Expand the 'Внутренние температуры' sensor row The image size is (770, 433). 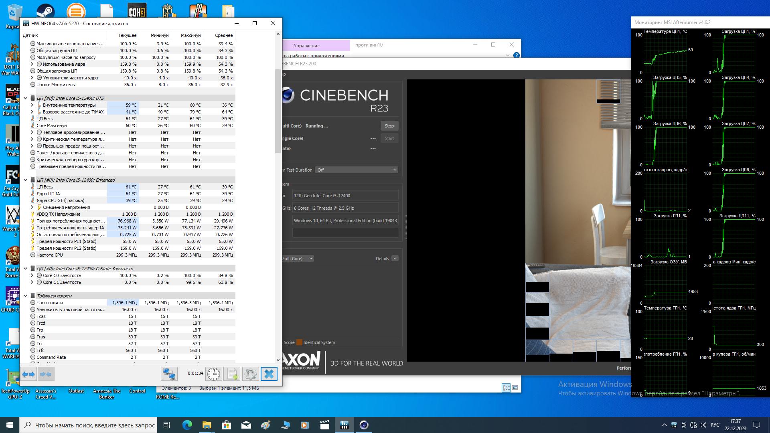pos(32,105)
